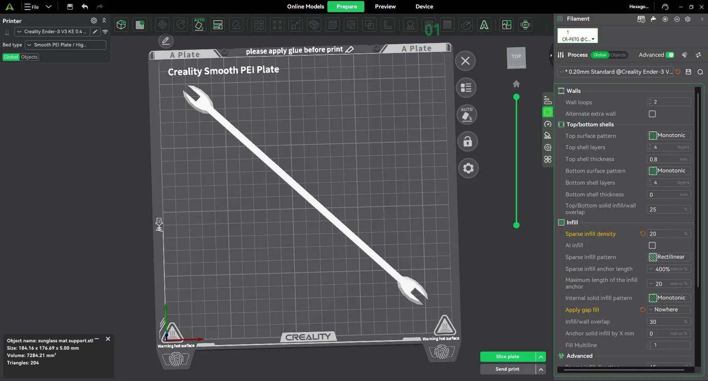Screen dimensions: 708x381
Task: Switch the Printer panel to Objects
Action: (x=29, y=57)
